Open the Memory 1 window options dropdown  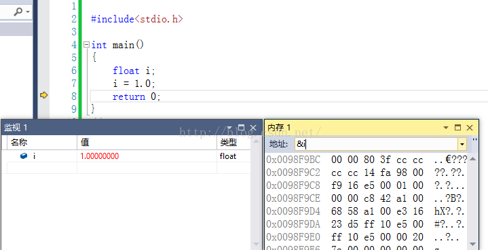(x=446, y=128)
